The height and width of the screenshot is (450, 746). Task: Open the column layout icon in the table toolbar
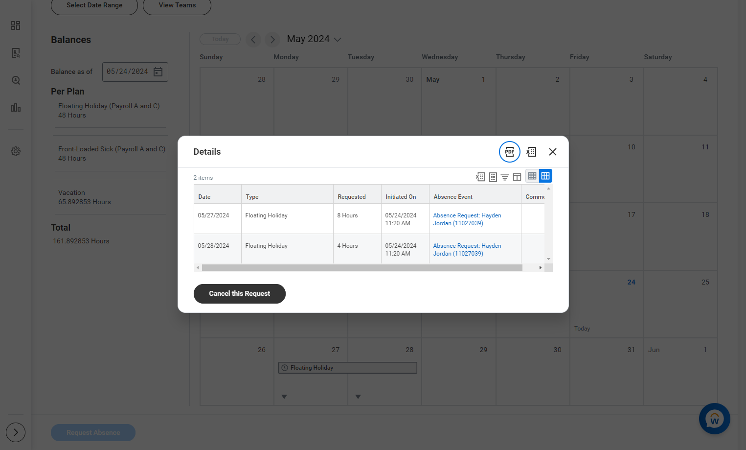point(517,177)
